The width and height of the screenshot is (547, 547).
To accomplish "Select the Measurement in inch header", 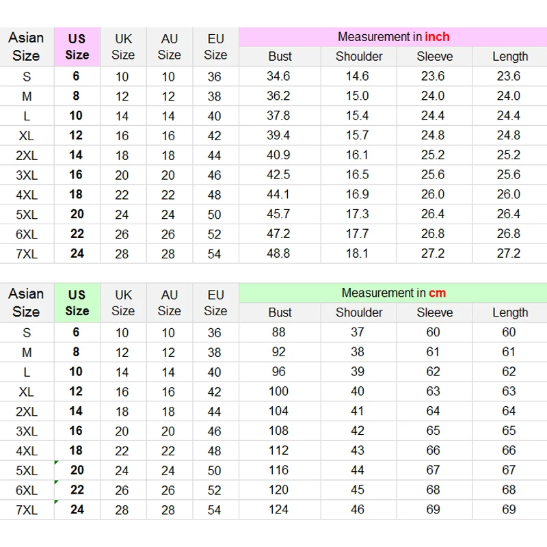I will 393,37.
